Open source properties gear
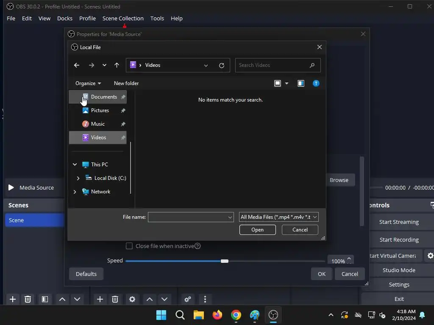Image resolution: width=434 pixels, height=325 pixels. 132,299
